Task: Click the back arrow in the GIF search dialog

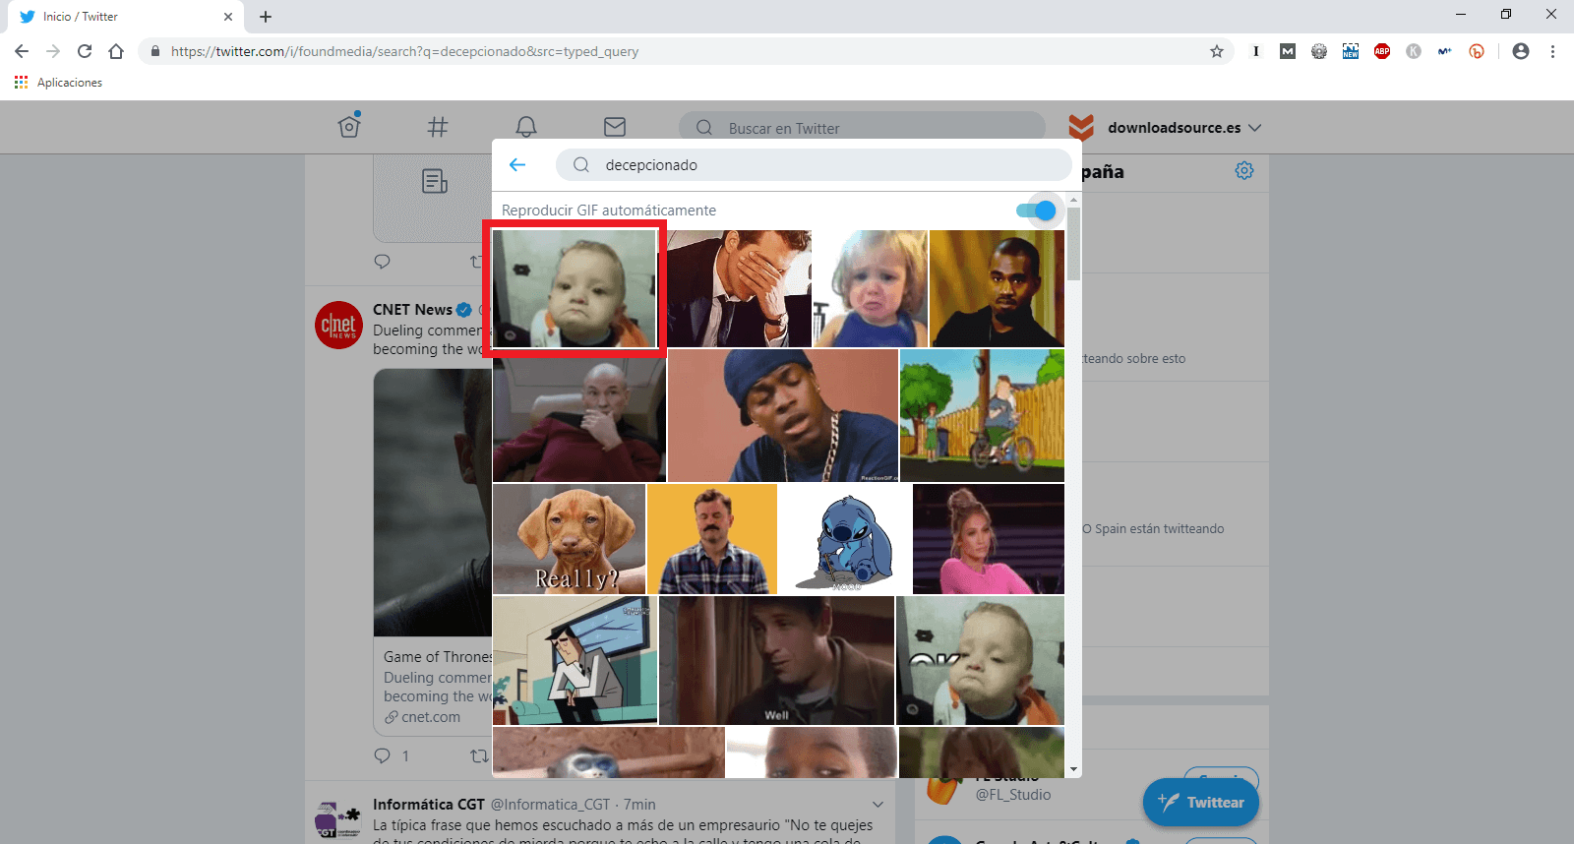Action: coord(517,165)
